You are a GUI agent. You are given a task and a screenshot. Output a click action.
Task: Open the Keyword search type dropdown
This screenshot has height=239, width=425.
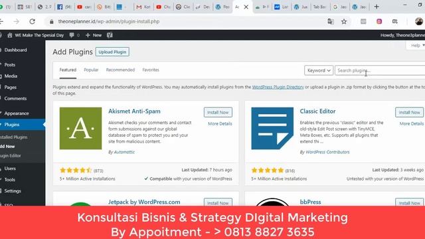(319, 70)
